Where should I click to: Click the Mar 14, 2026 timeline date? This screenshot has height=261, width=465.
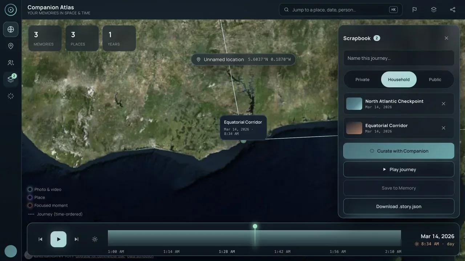pos(437,236)
